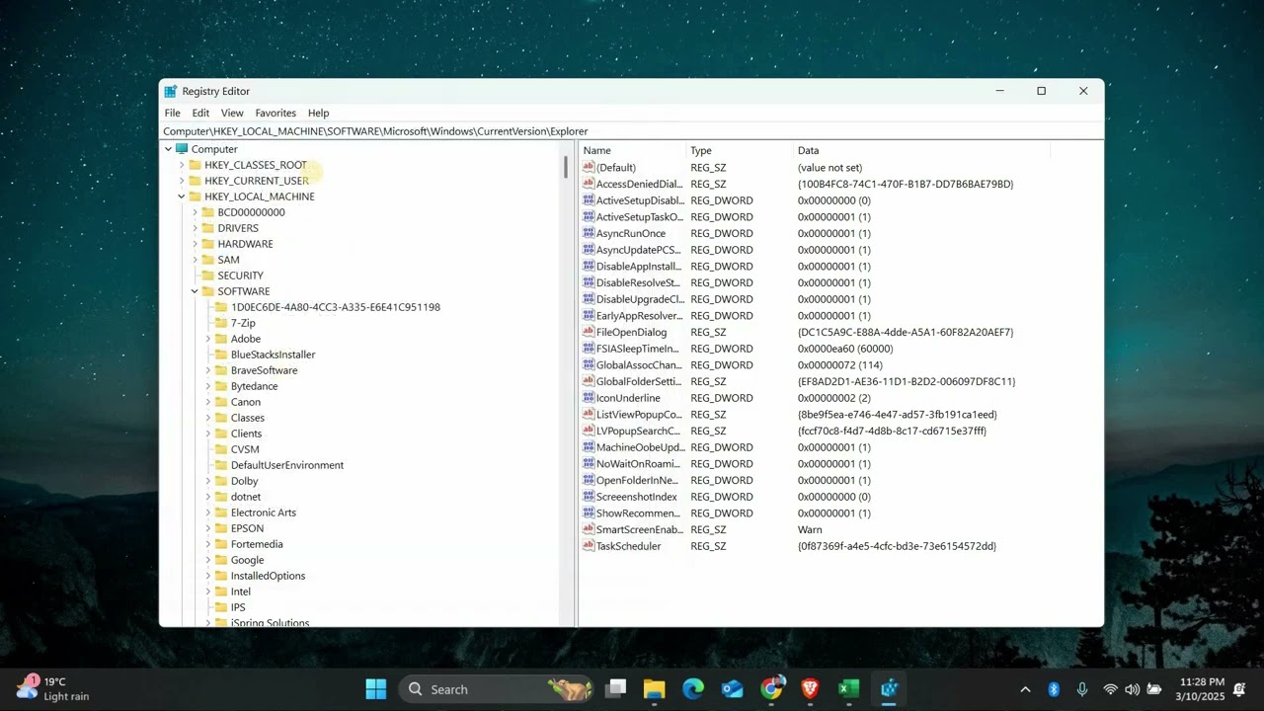Click the Registry Editor taskbar icon

889,689
